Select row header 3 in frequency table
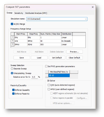This screenshot has height=117, width=104. (12, 45)
